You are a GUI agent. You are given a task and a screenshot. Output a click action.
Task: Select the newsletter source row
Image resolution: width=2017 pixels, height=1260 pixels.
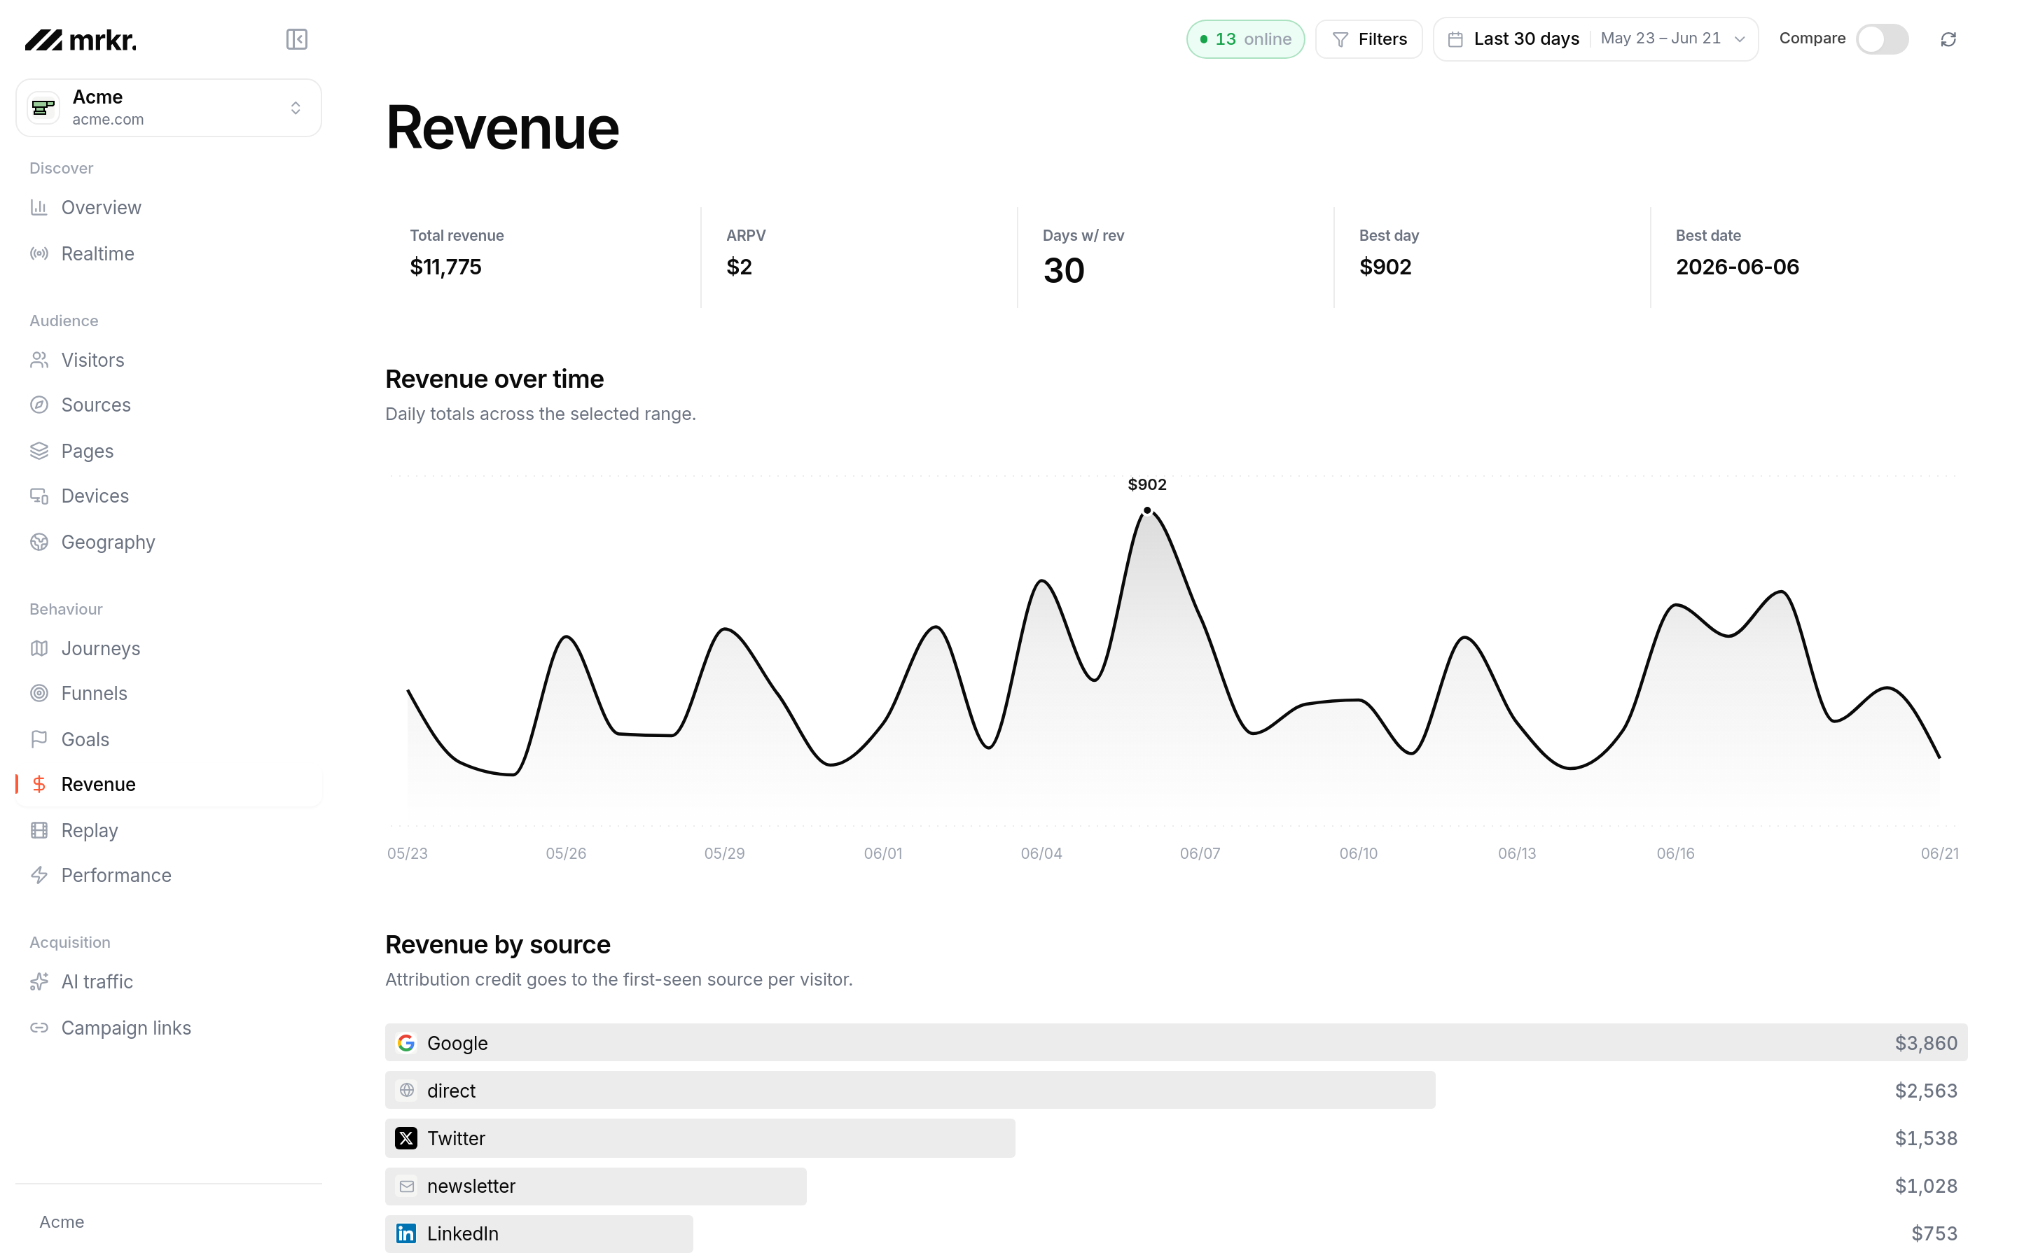tap(1176, 1186)
